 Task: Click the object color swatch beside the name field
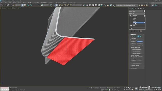pos(144,11)
